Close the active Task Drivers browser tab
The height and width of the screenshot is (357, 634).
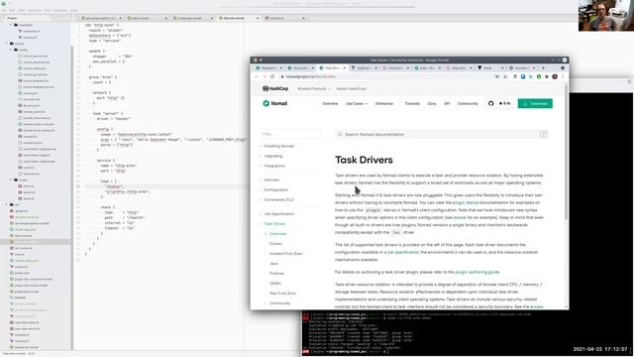345,68
